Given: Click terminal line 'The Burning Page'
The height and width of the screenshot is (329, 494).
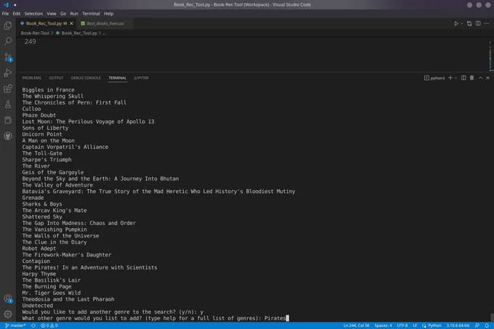Looking at the screenshot, I should (46, 286).
